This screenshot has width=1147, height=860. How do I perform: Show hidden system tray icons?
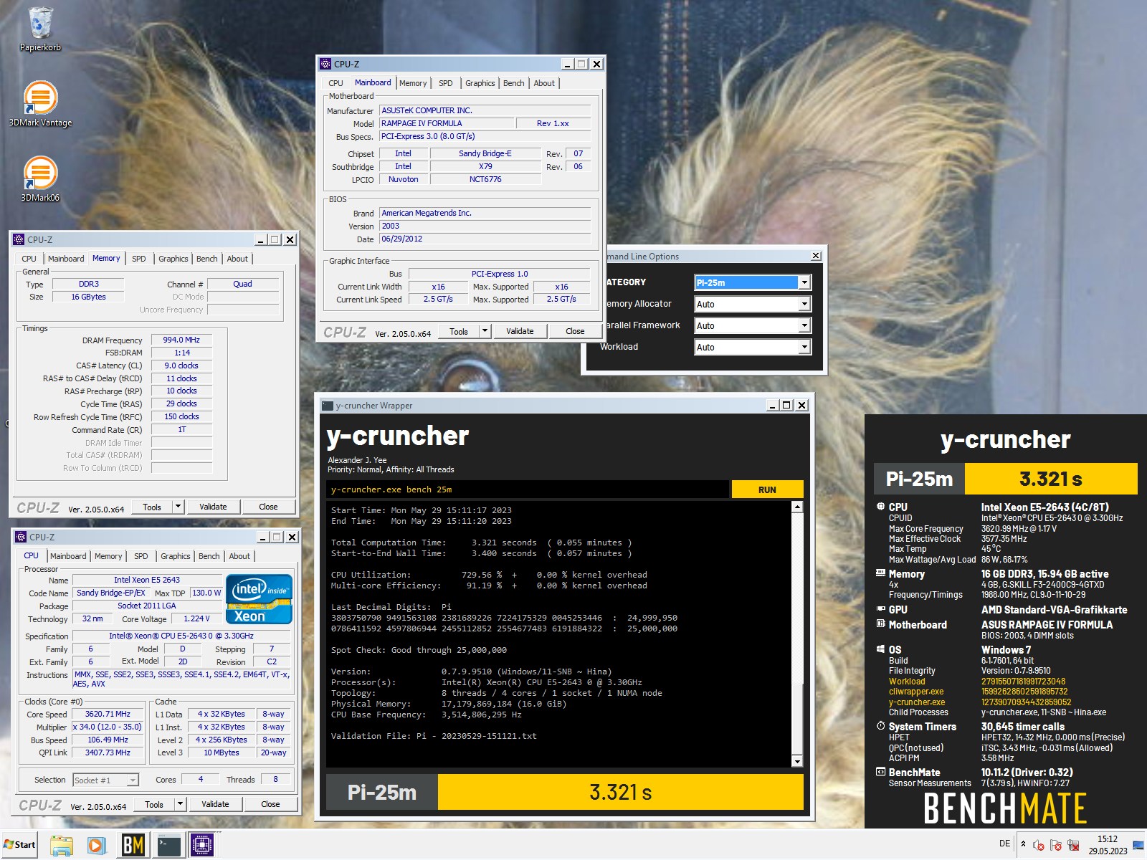(1023, 844)
